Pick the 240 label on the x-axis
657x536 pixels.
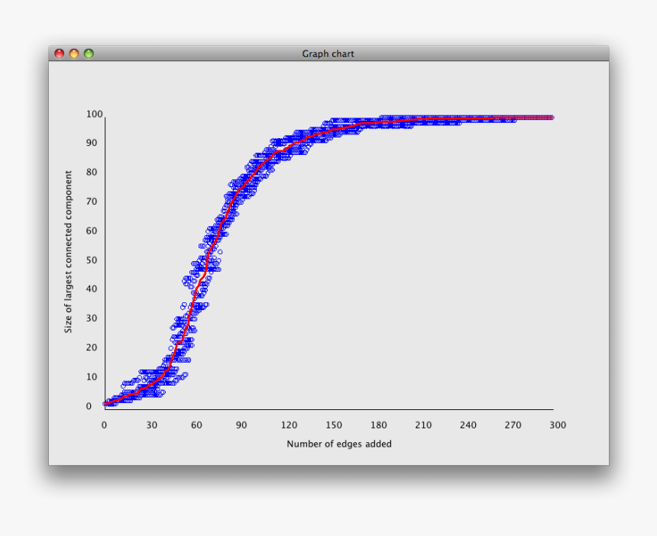click(x=468, y=425)
